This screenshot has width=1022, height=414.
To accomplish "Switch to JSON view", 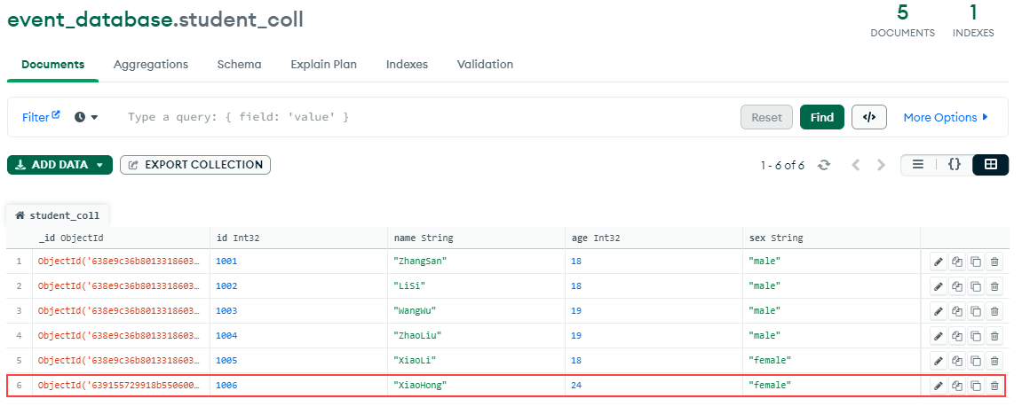I will (955, 165).
